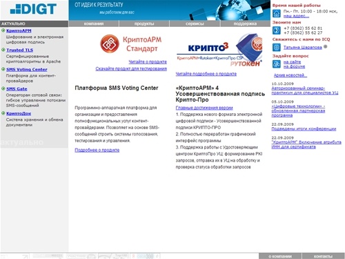
Task: Click the green check icon beside КриптоАРМ
Action: 3,30
